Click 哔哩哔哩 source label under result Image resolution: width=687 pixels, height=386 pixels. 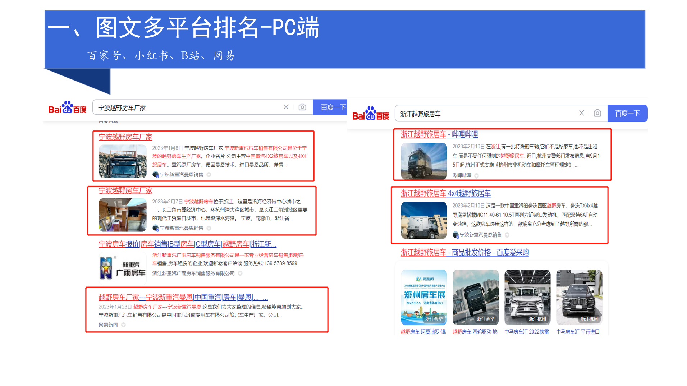[x=462, y=176]
